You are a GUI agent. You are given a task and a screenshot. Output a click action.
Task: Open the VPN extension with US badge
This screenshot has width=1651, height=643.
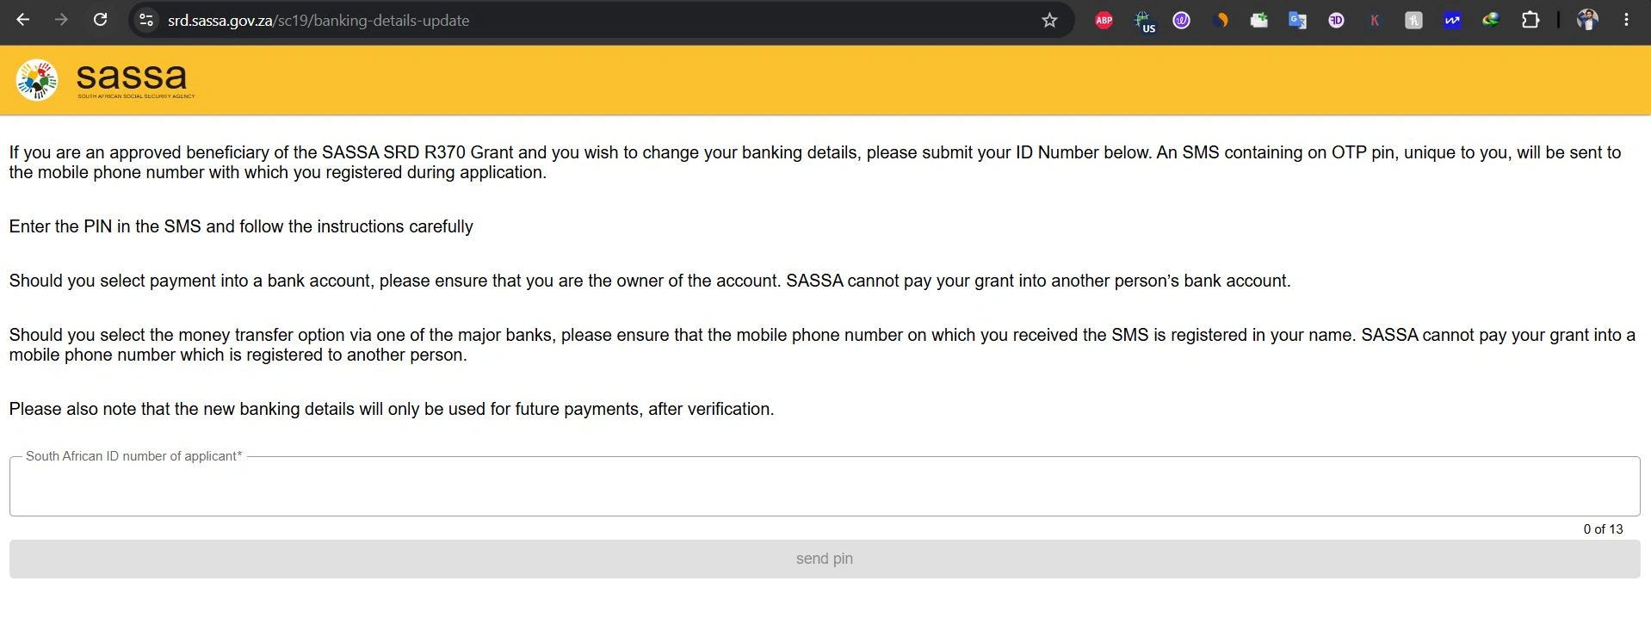coord(1144,21)
